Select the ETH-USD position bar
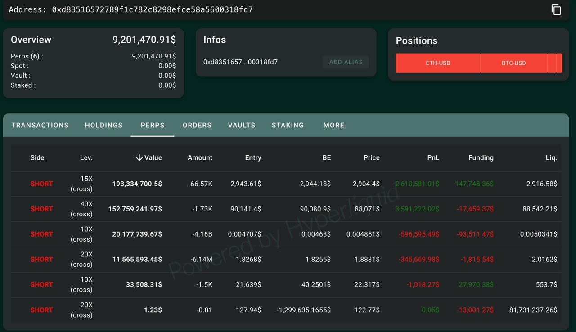 (438, 63)
